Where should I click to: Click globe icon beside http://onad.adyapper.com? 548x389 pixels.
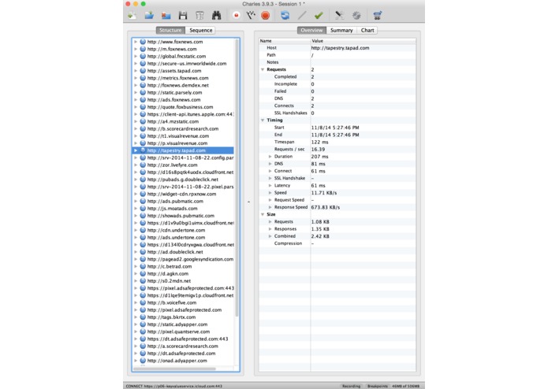click(143, 361)
